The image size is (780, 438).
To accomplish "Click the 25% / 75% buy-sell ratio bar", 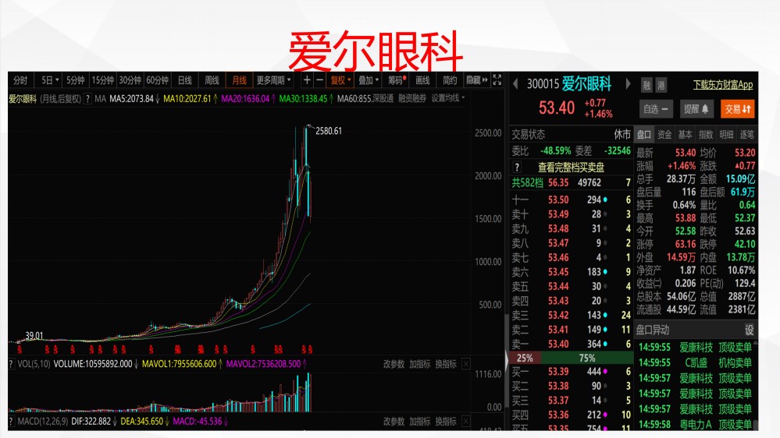I will [572, 358].
